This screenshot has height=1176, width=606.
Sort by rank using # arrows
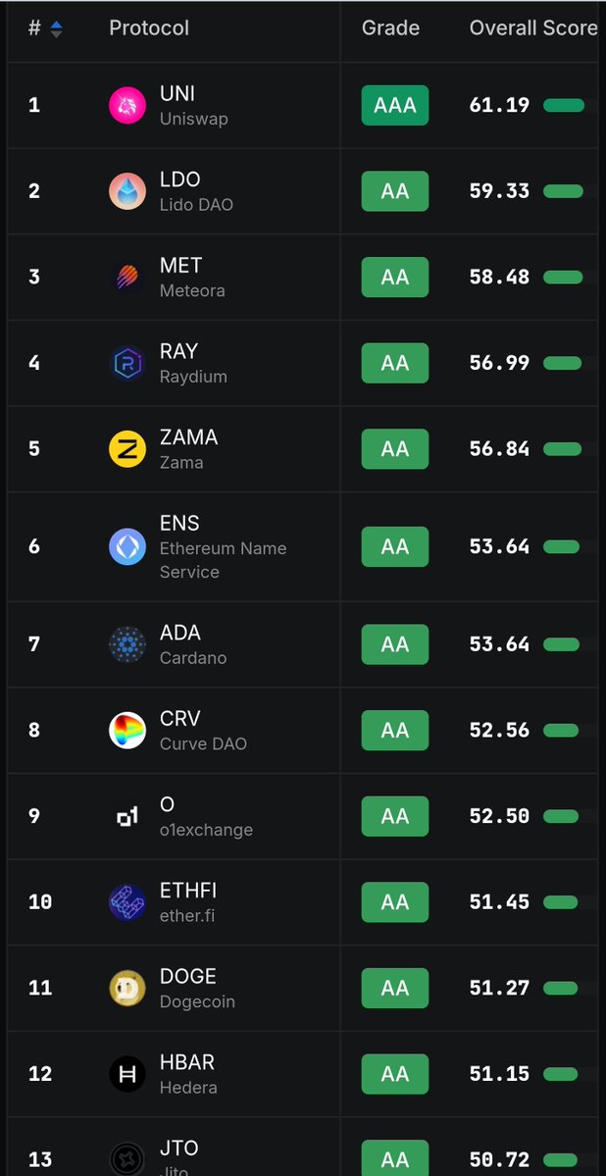pyautogui.click(x=56, y=28)
